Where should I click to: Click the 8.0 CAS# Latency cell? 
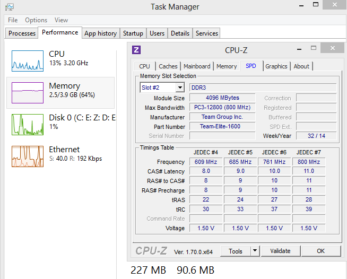206,171
